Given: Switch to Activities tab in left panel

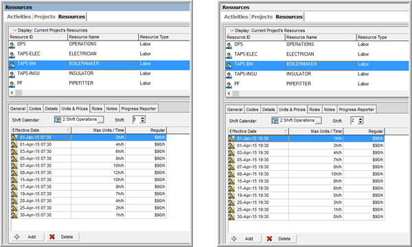Looking at the screenshot, I should (19, 16).
